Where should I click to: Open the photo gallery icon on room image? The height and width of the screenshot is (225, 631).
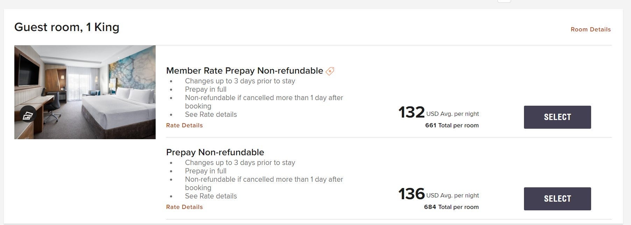point(28,116)
